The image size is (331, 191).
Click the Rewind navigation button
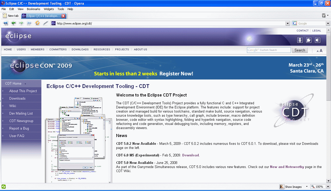5,23
